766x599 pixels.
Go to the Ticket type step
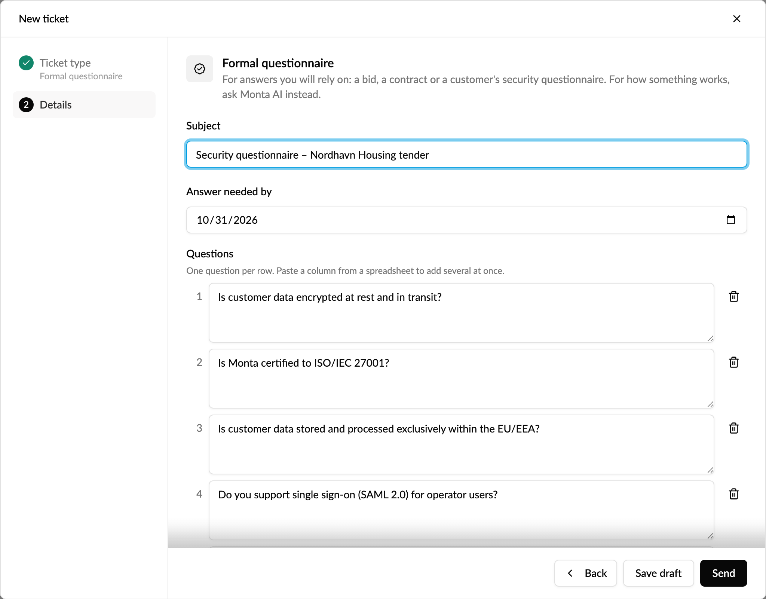(84, 69)
